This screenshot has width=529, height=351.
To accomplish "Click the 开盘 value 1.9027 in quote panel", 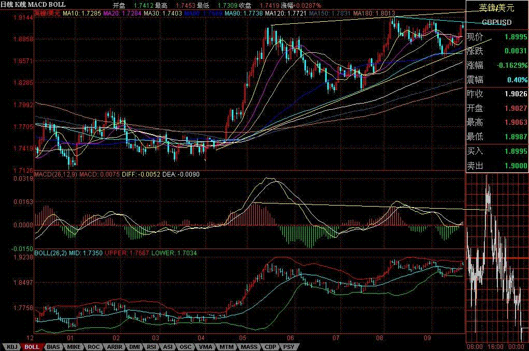I will click(516, 108).
